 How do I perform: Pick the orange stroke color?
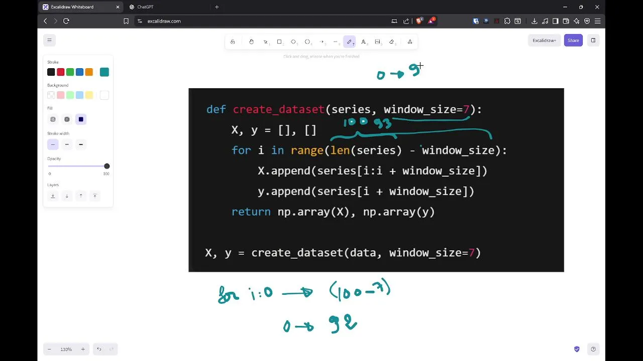pos(89,72)
